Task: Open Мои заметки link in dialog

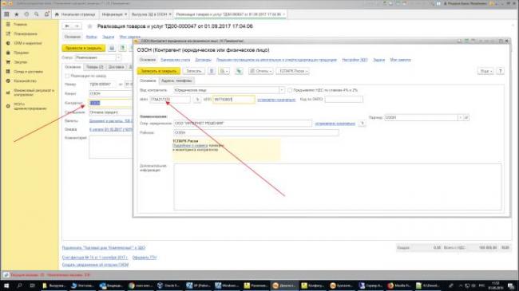Action: coord(401,60)
